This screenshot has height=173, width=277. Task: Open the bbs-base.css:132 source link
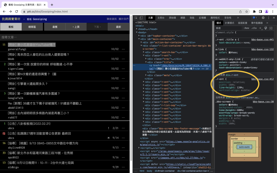point(262,49)
